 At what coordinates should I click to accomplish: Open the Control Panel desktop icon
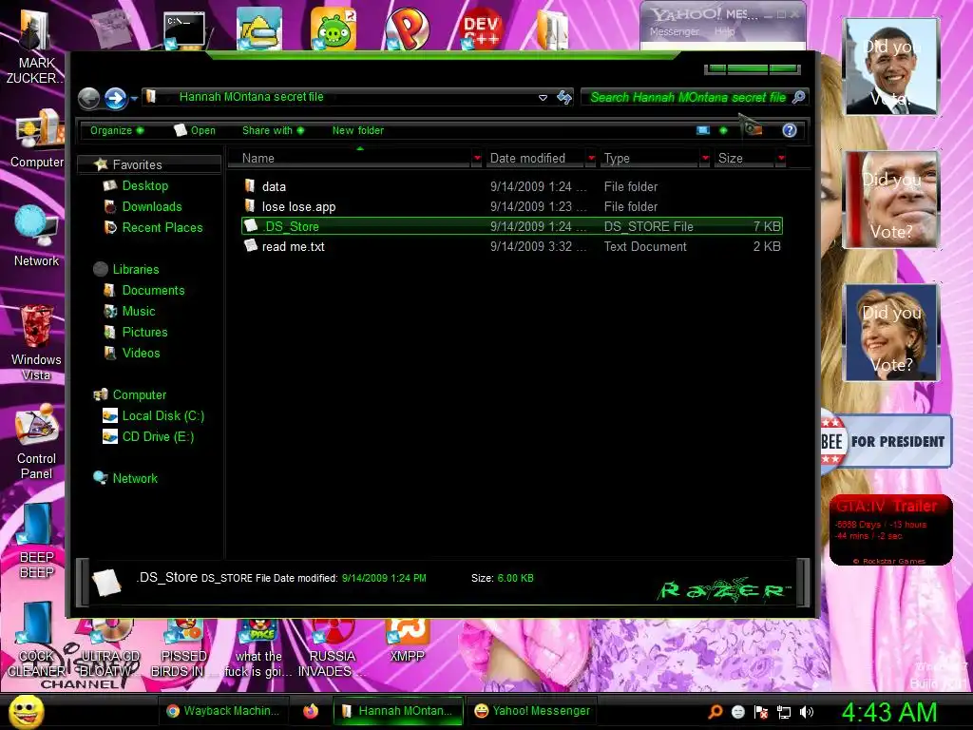click(37, 442)
